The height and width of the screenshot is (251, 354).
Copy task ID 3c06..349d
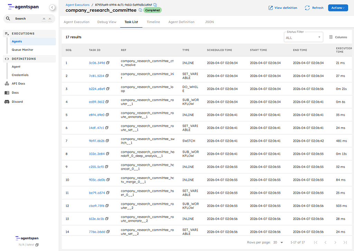(108, 63)
